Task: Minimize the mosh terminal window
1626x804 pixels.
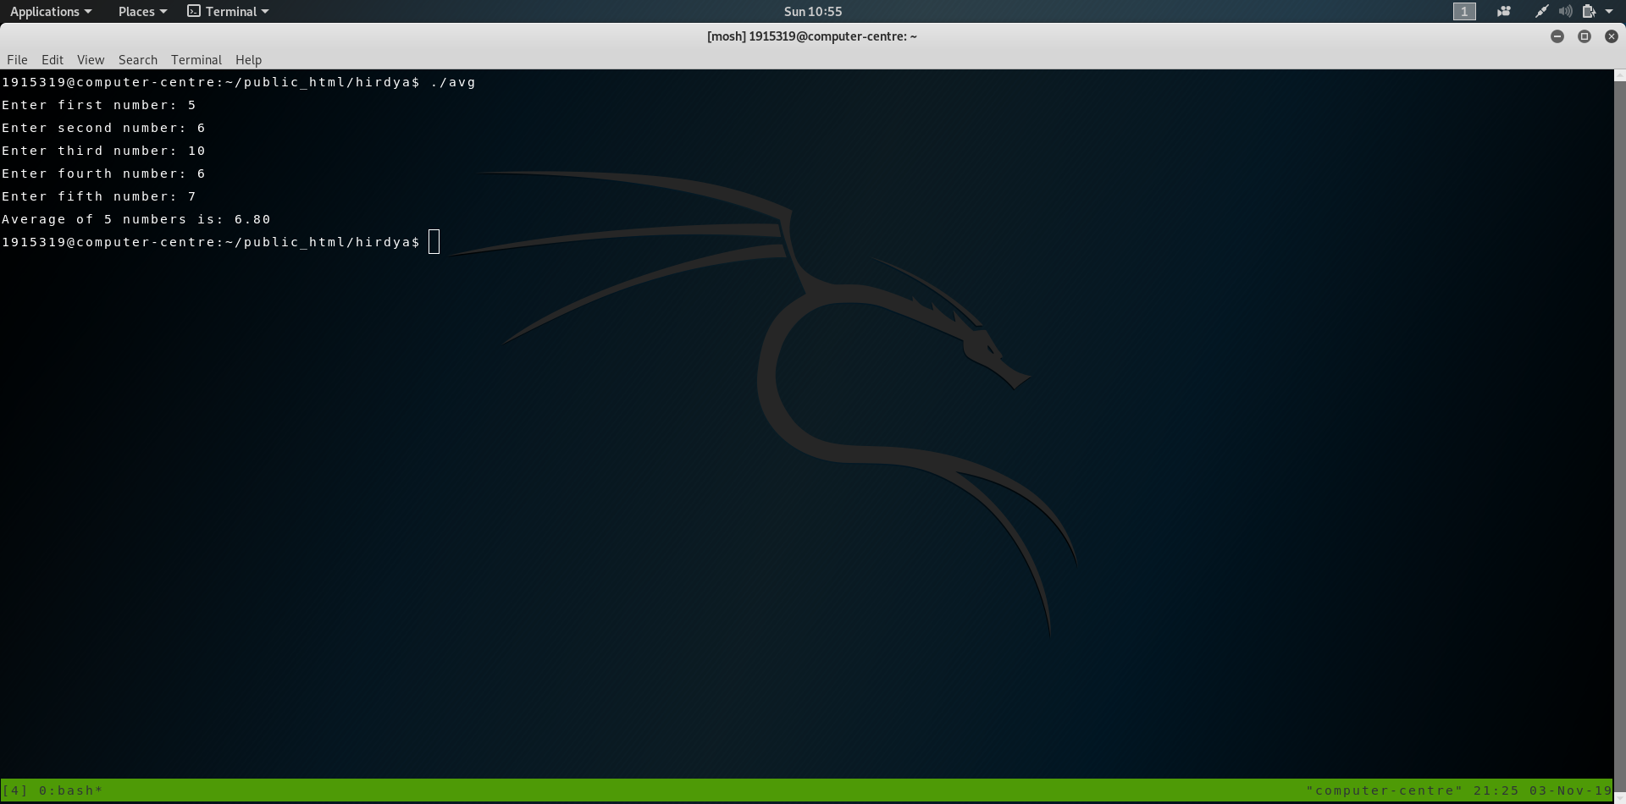Action: coord(1557,36)
